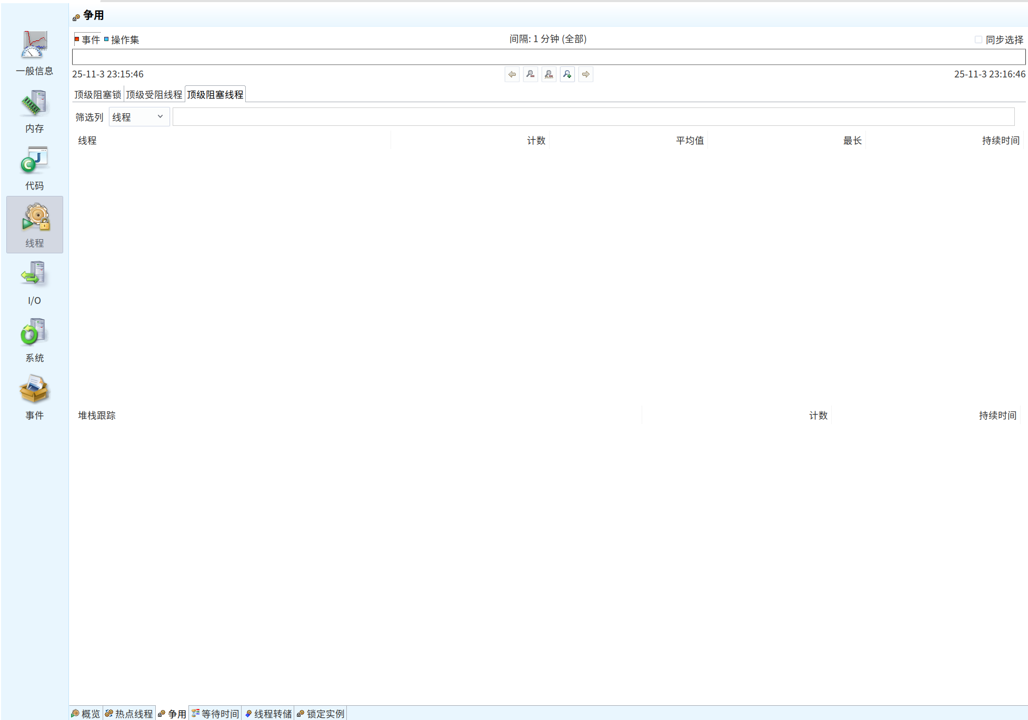Open the 内存 memory section
Screen dimensions: 1028x720
34,111
